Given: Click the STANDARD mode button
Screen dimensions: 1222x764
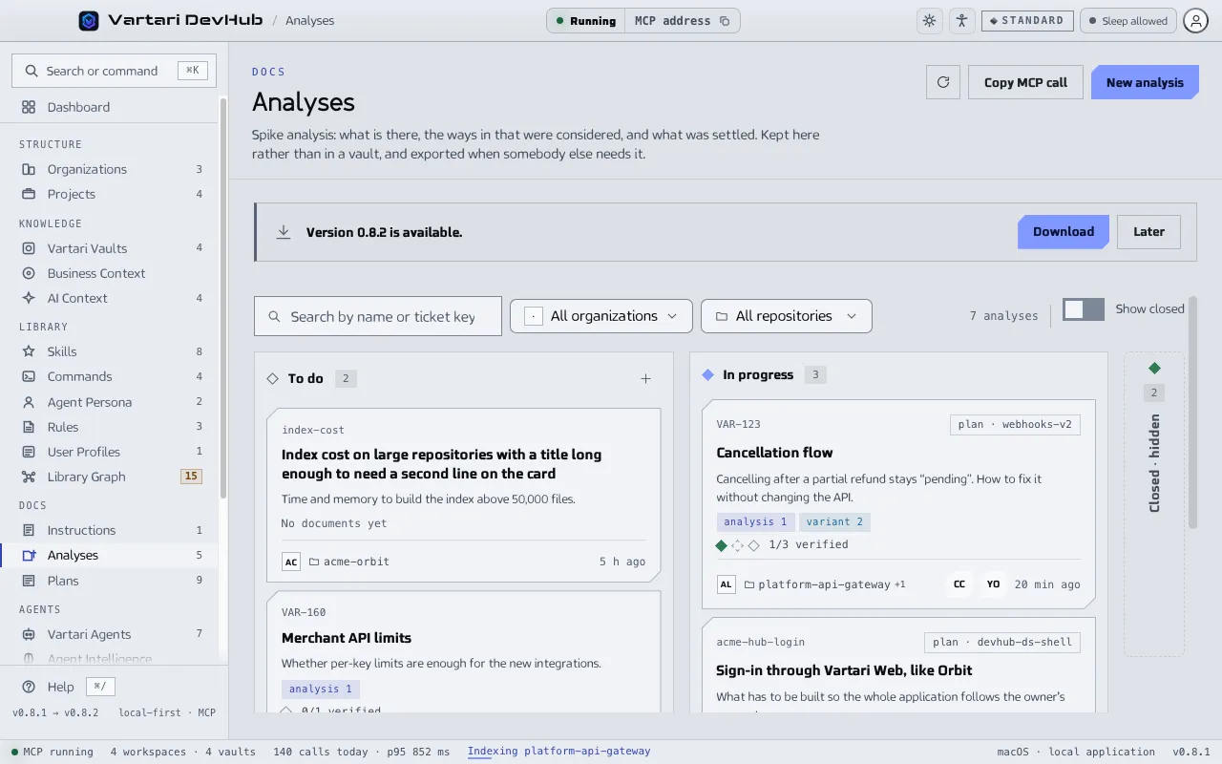Looking at the screenshot, I should [x=1027, y=21].
